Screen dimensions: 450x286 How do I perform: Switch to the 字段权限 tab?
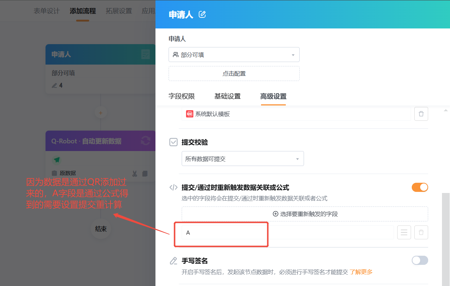182,96
